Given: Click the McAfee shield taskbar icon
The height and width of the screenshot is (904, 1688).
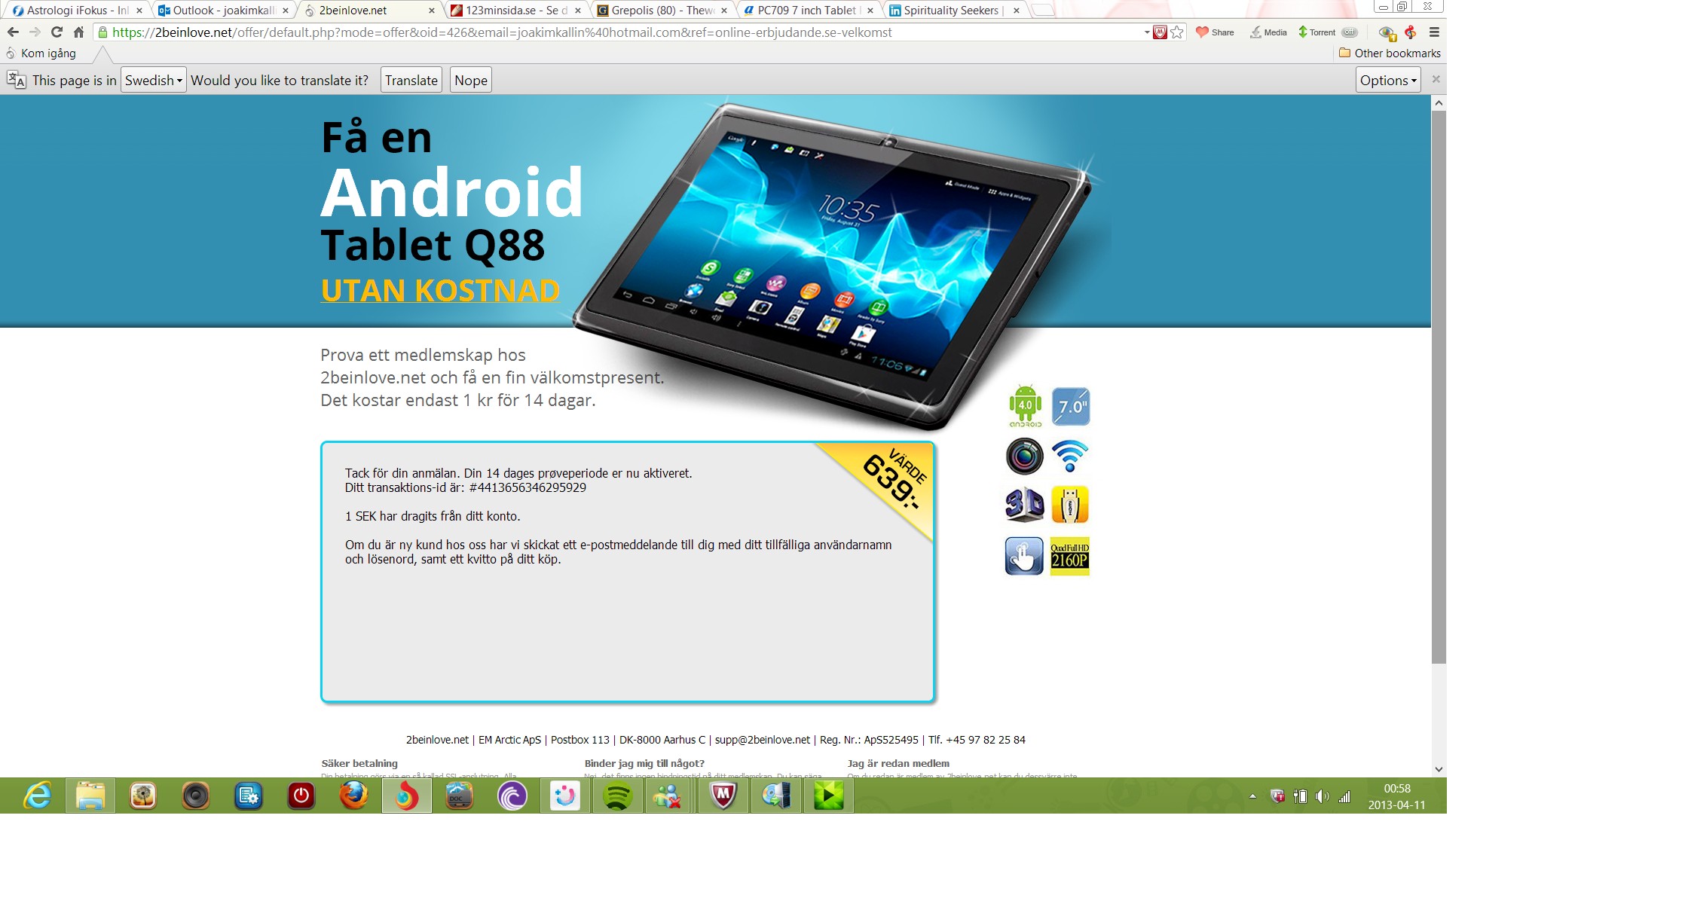Looking at the screenshot, I should point(723,796).
